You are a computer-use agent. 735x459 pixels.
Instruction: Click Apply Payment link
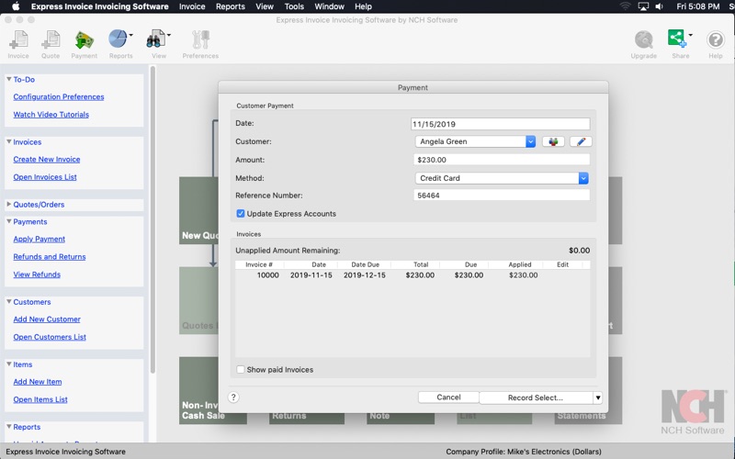[x=40, y=239]
